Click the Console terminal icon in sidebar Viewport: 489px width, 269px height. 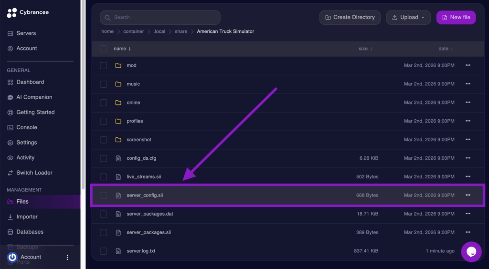point(11,127)
